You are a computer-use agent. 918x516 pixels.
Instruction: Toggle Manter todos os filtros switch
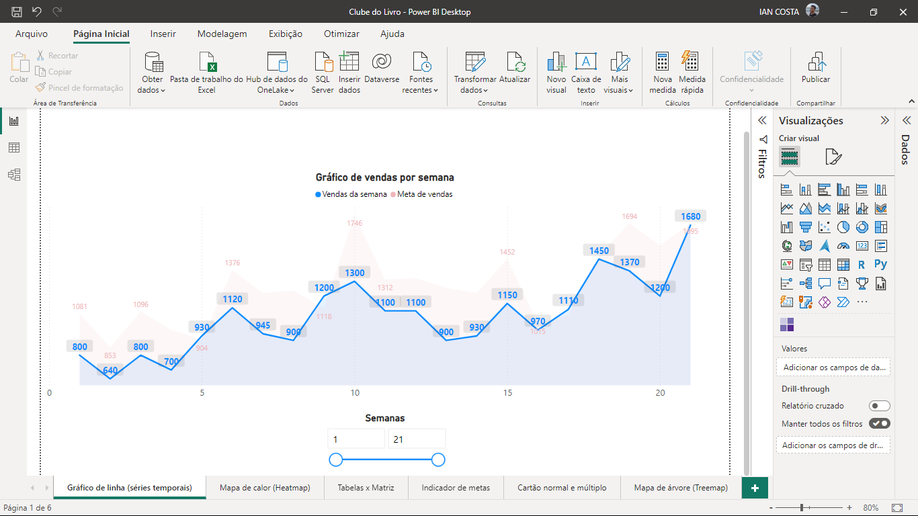click(880, 423)
